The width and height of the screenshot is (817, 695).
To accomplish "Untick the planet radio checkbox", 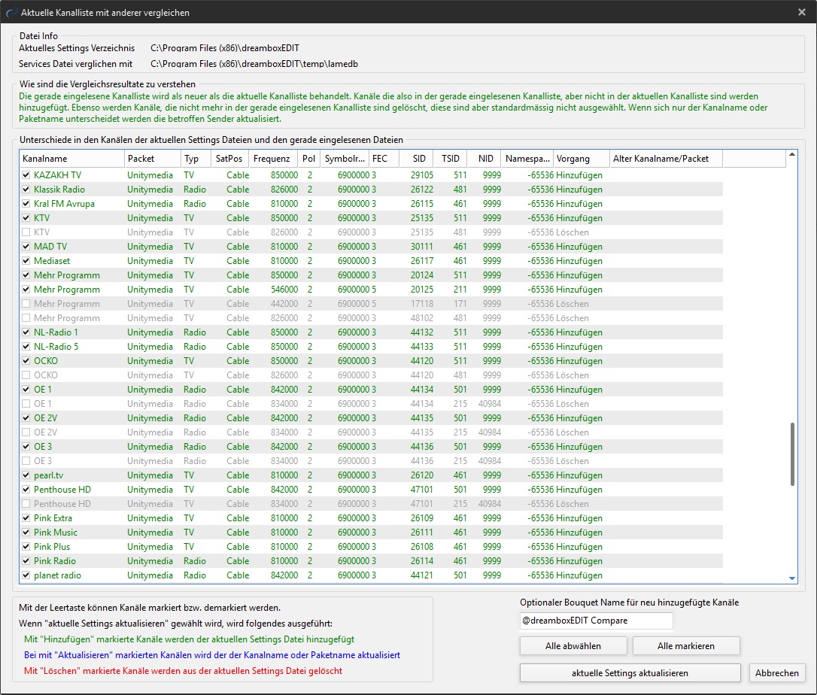I will (26, 575).
